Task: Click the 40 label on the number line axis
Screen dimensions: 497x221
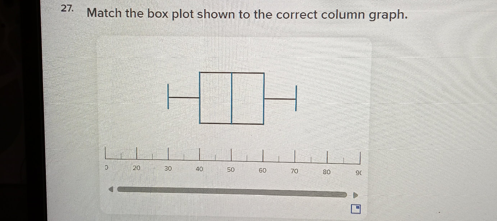Action: coord(200,169)
